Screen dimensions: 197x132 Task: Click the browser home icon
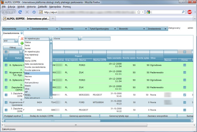point(34,12)
